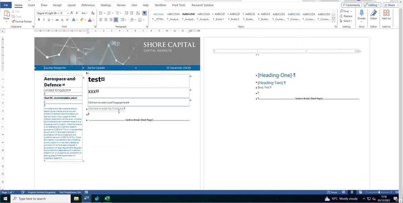This screenshot has height=203, width=403.
Task: Toggle bold formatting
Action: 39,19
